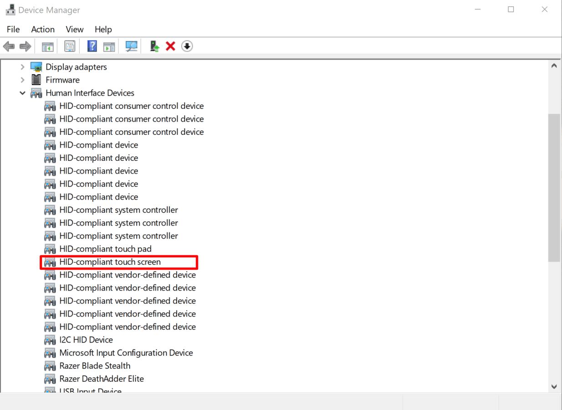Viewport: 562px width, 410px height.
Task: Click the Display adapters category icon
Action: (36, 67)
